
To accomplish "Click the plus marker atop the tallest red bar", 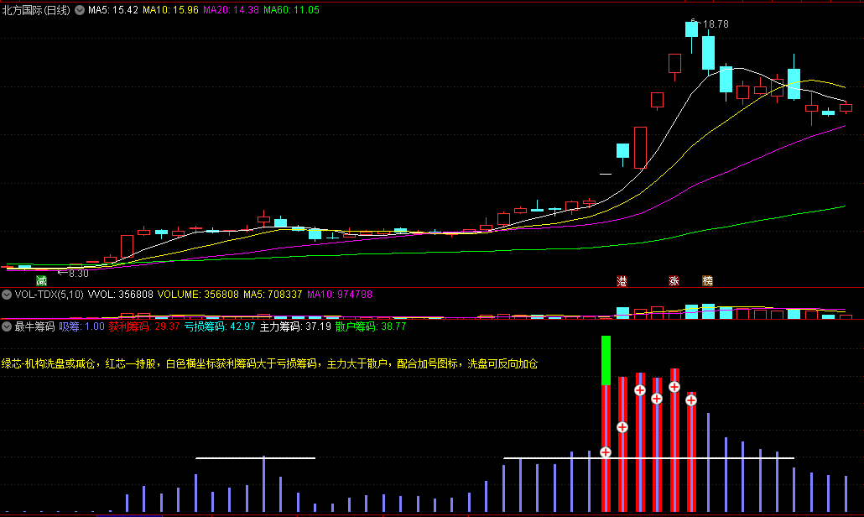I will click(674, 387).
